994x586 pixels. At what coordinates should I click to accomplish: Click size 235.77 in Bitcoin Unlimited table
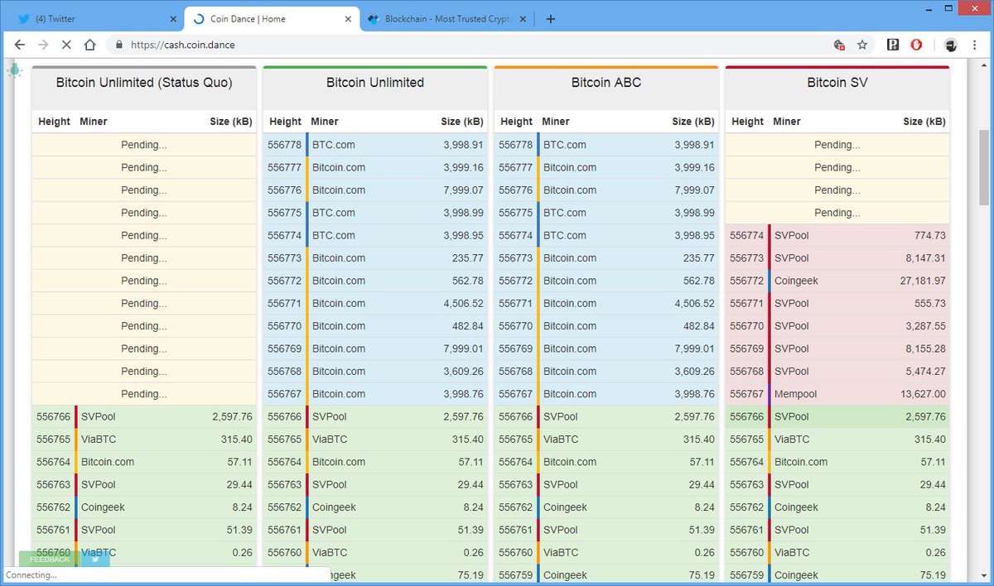coord(468,258)
